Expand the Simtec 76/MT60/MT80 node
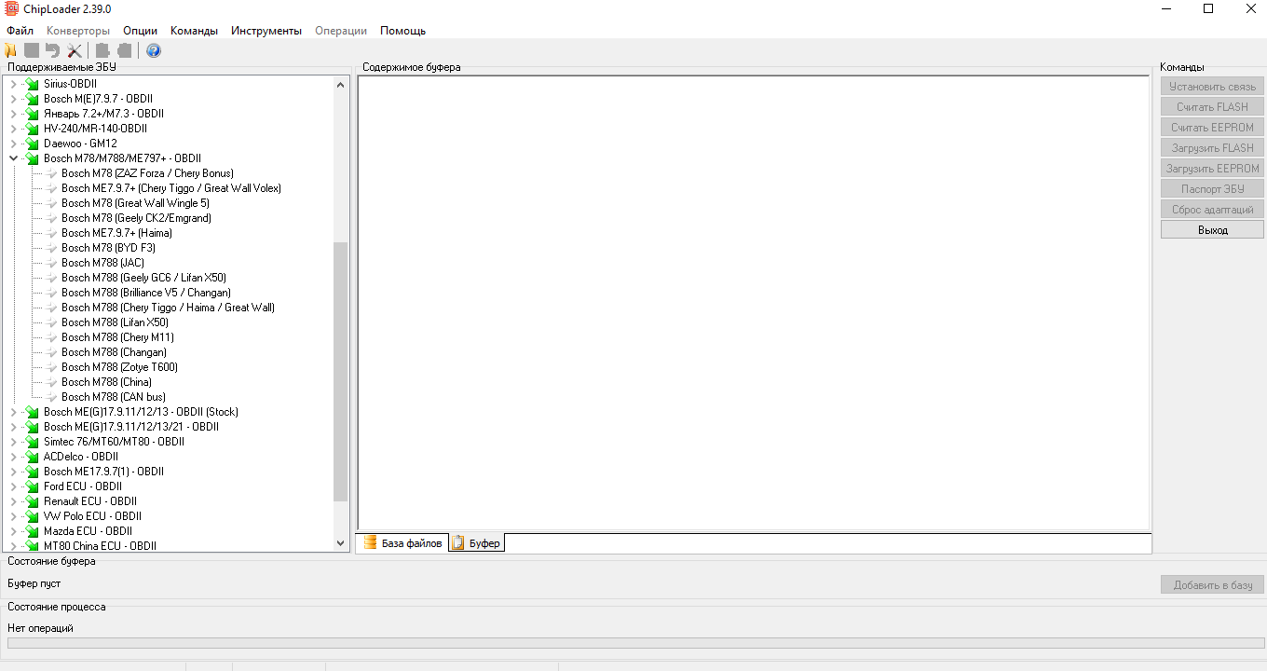Viewport: 1267px width, 671px height. pyautogui.click(x=13, y=442)
